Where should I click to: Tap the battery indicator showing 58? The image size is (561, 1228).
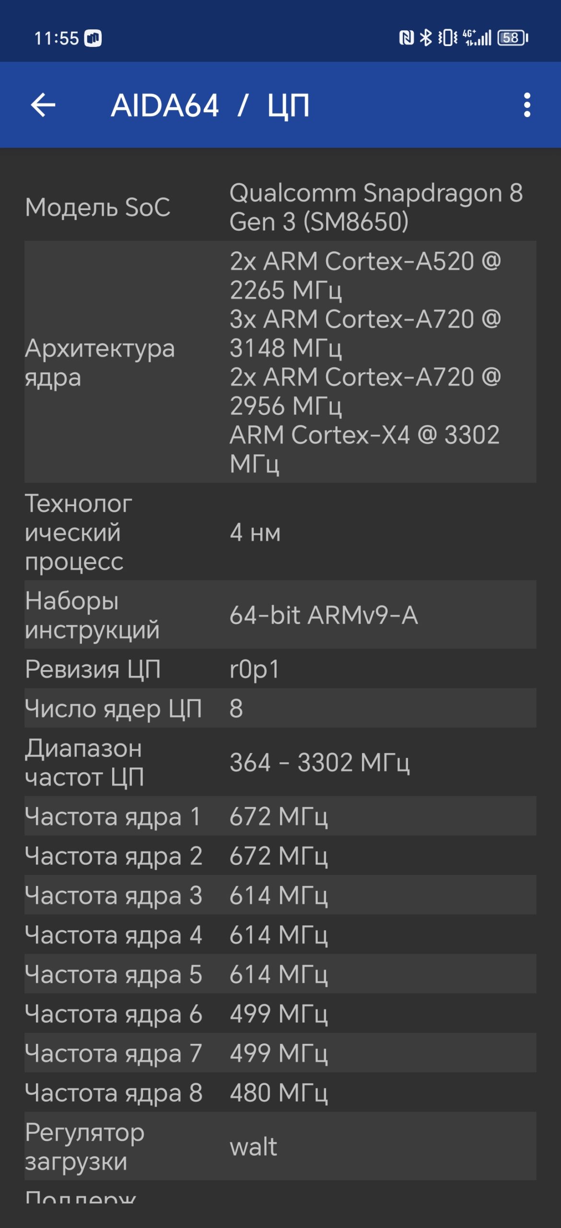click(x=513, y=37)
